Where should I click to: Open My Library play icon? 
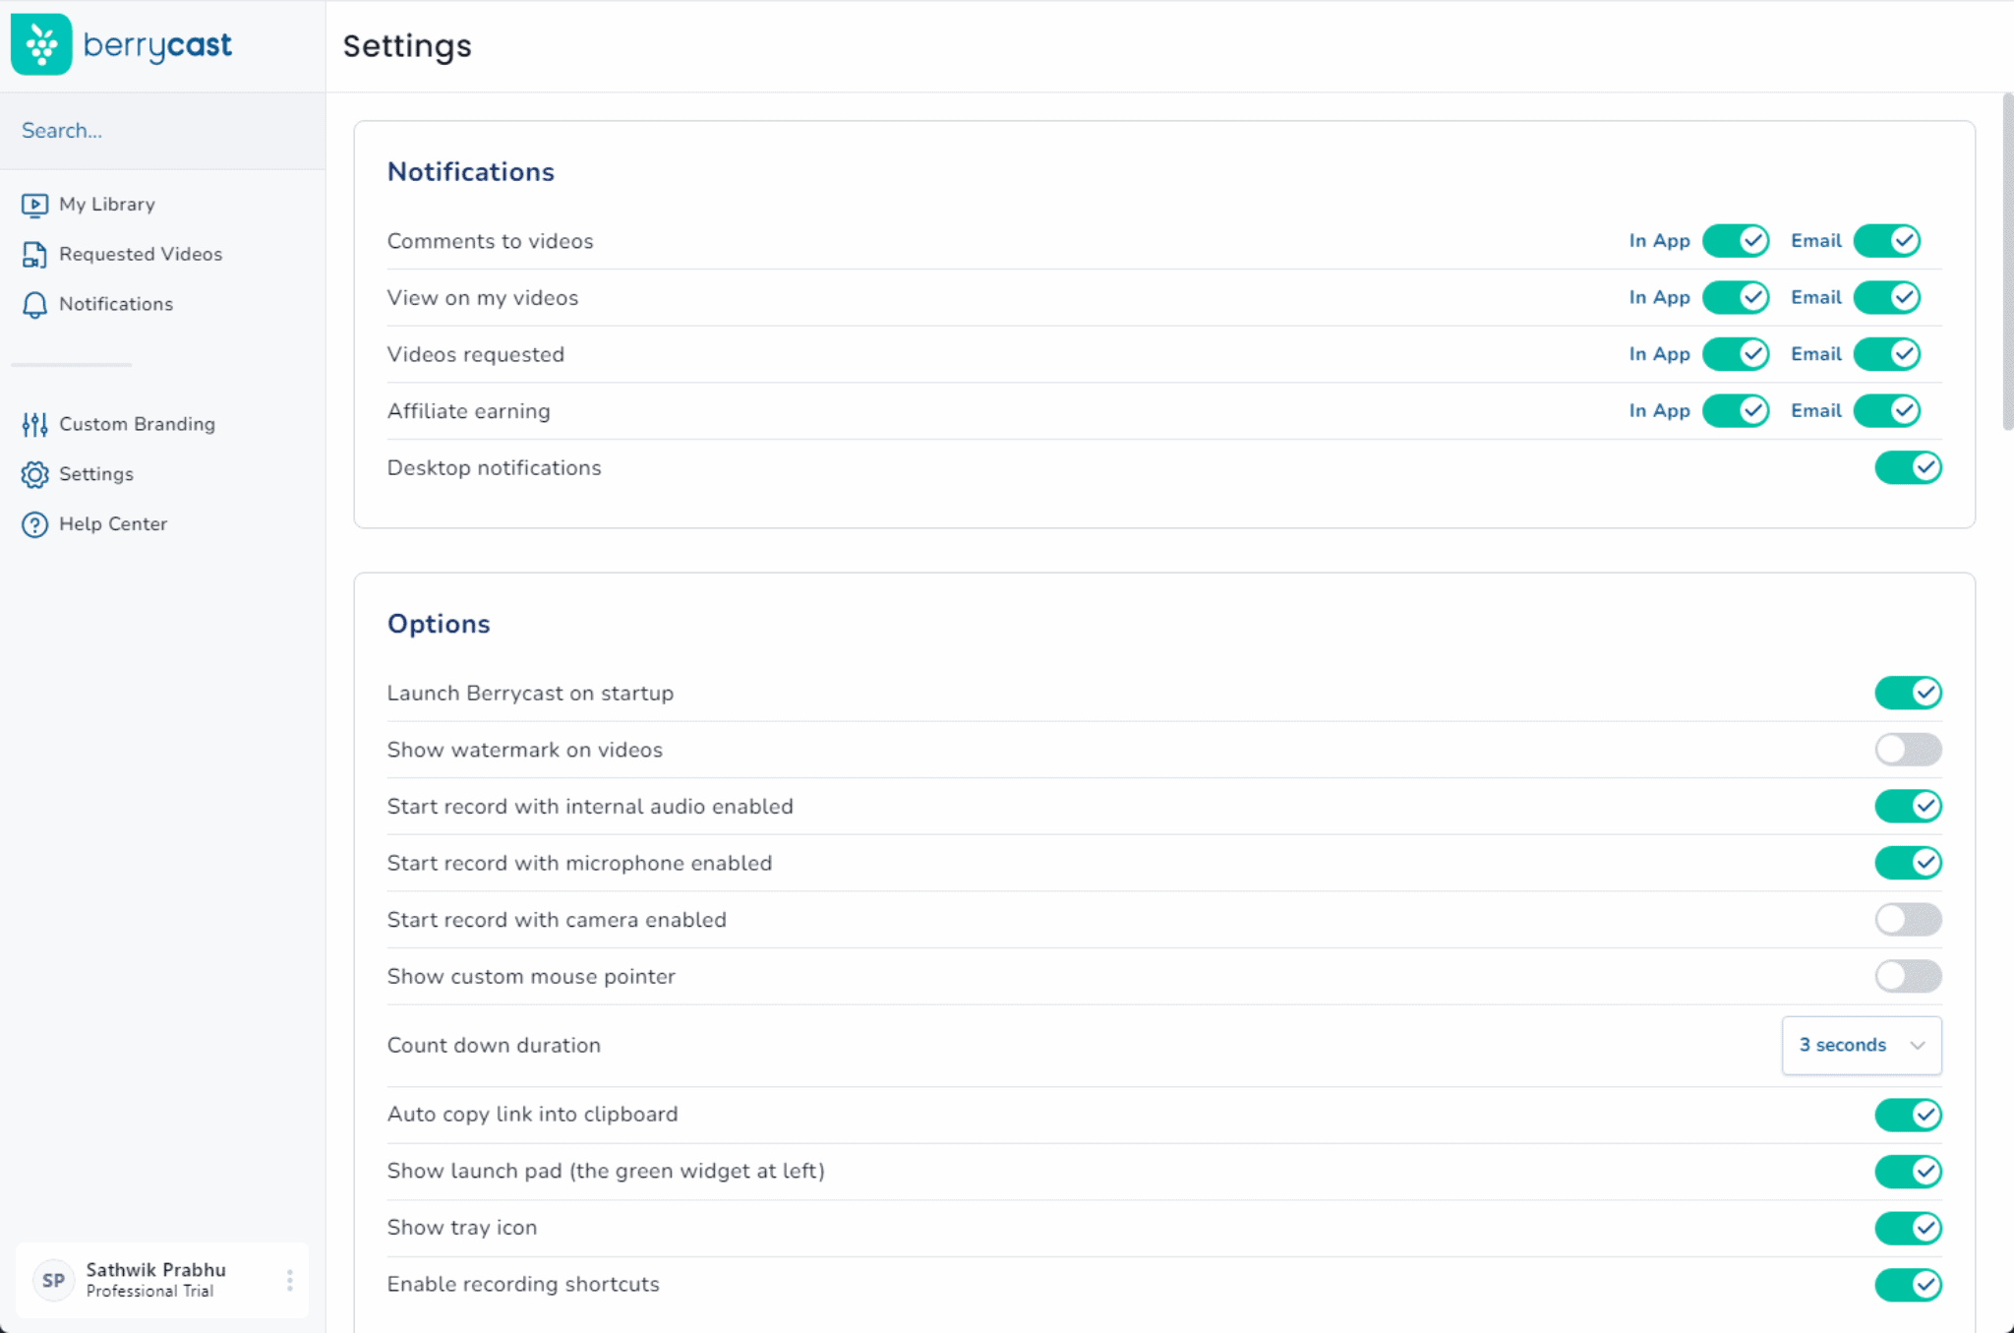click(34, 205)
